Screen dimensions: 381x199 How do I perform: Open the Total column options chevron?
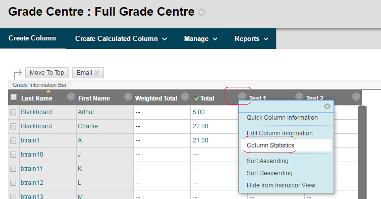tap(242, 96)
